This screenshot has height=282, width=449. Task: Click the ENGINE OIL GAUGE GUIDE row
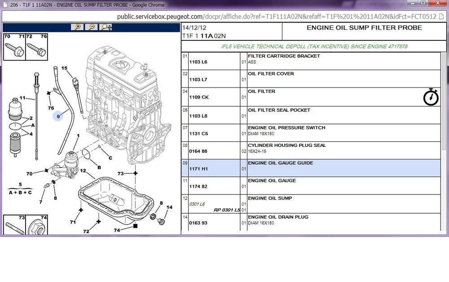[x=311, y=168]
